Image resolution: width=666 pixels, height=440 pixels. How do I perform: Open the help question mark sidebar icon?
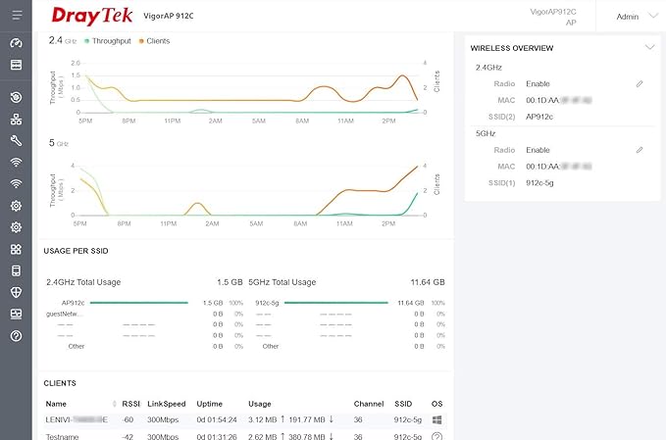(x=16, y=335)
